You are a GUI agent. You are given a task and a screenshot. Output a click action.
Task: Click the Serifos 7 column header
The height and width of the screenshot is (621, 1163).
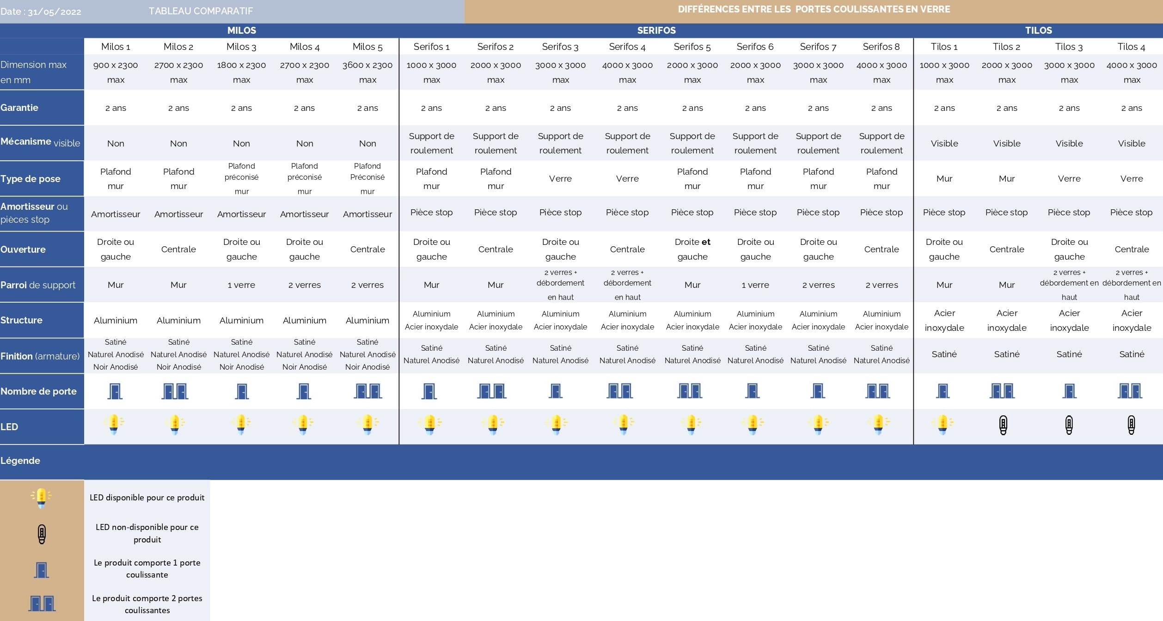coord(818,47)
